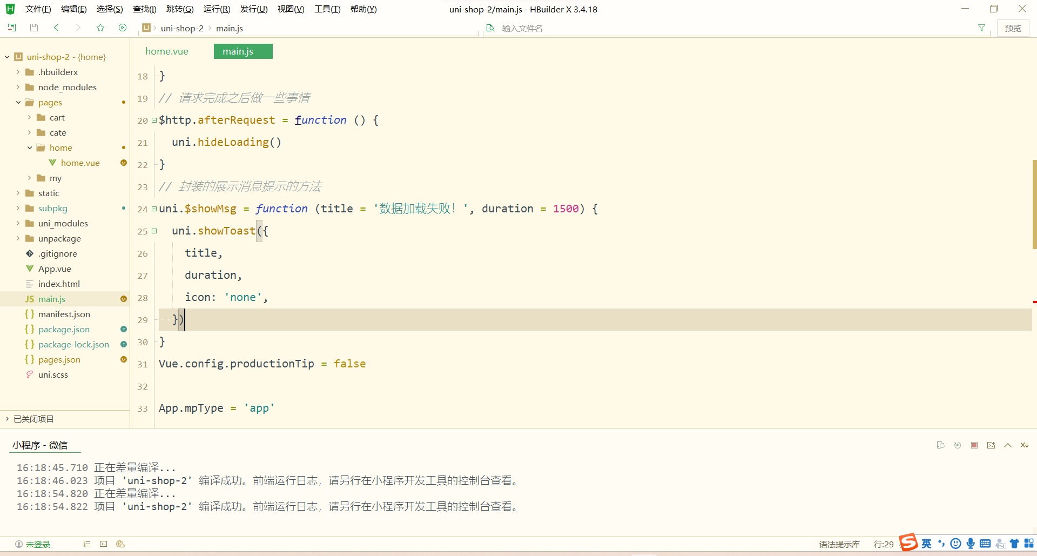
Task: Click the 预览 button
Action: point(1014,28)
